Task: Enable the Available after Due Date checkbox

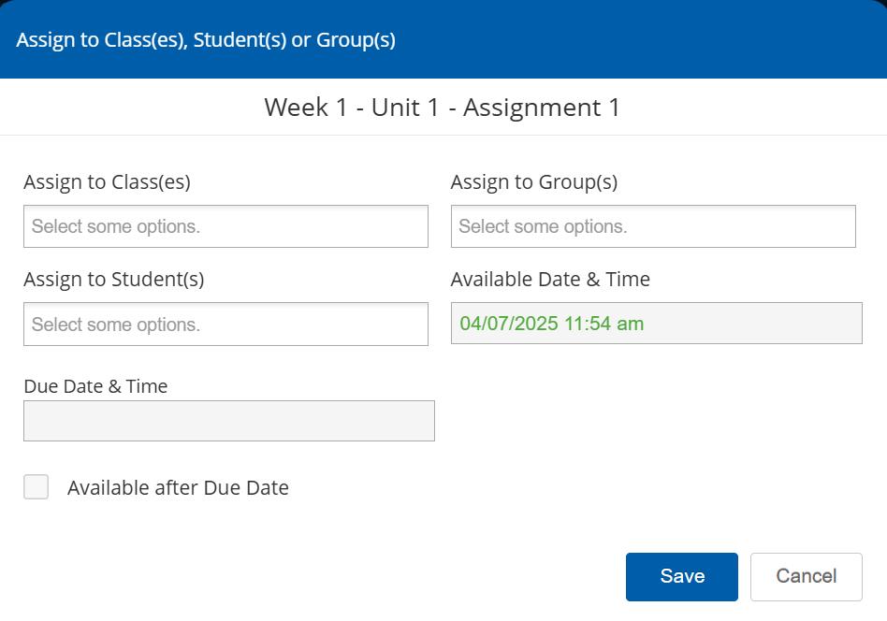Action: (36, 486)
